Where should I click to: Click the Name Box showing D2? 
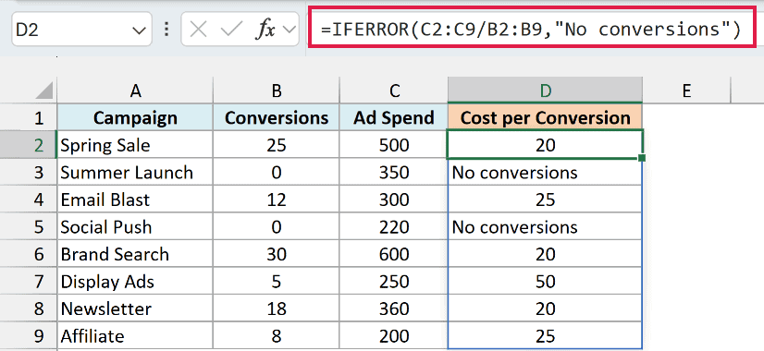pos(81,30)
